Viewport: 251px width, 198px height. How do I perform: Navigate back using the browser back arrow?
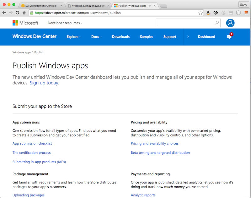tap(4, 13)
